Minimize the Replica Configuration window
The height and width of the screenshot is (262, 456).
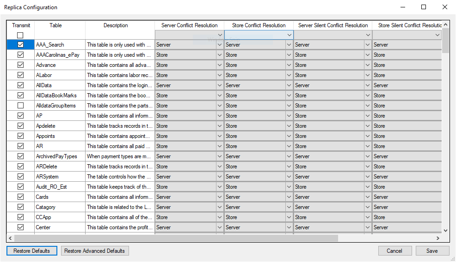pos(403,7)
